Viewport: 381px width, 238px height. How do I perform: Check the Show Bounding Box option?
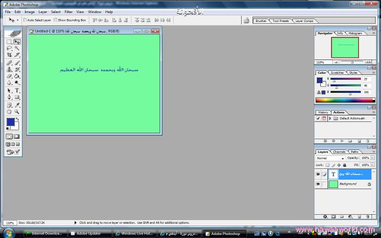coord(55,20)
